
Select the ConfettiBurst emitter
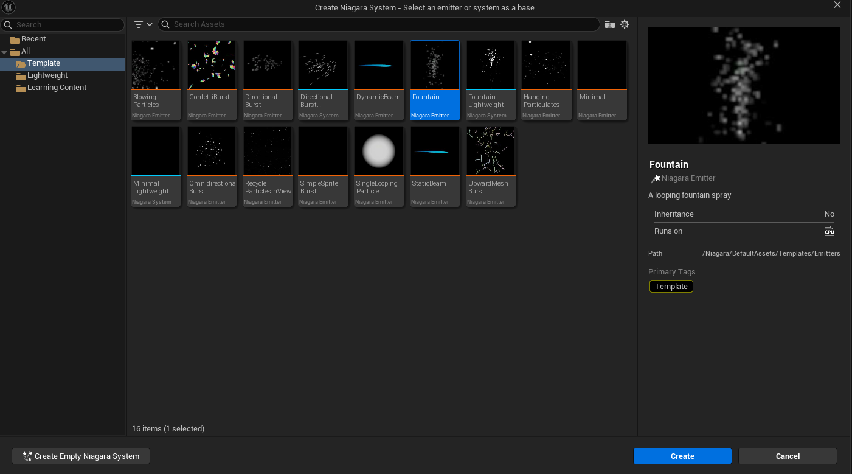click(x=212, y=80)
